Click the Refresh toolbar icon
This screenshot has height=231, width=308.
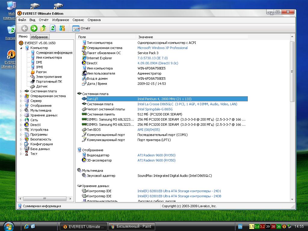coord(53,28)
